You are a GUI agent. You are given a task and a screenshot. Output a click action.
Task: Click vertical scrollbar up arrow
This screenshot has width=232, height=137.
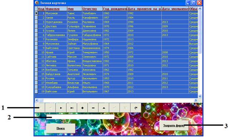click(200, 9)
